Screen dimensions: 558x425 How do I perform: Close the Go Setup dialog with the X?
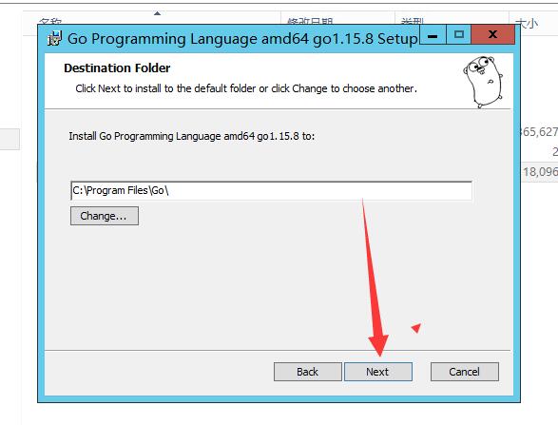(492, 35)
